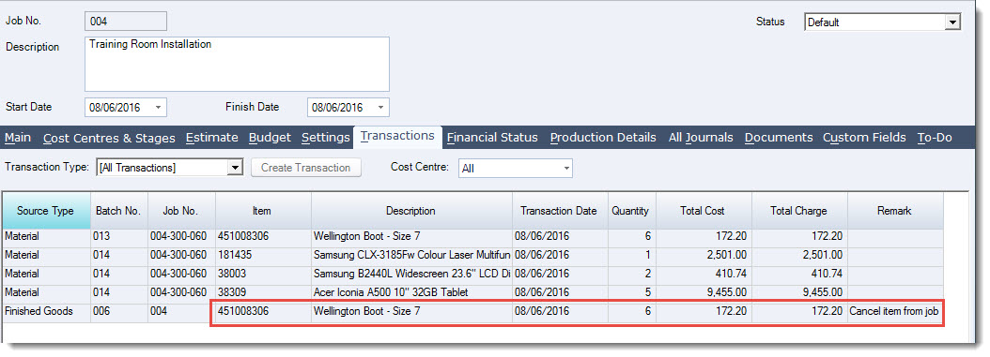Click the Item column header
The height and width of the screenshot is (357, 990).
(x=263, y=211)
